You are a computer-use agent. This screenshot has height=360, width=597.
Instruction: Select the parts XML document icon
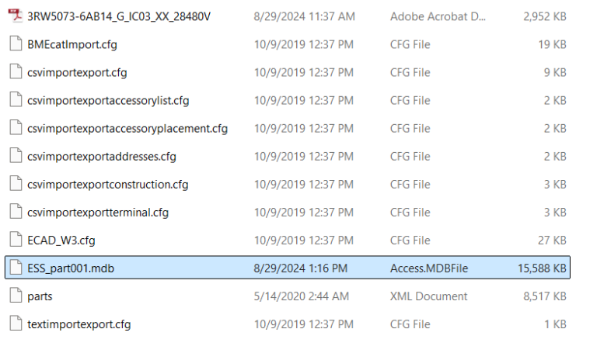[16, 296]
